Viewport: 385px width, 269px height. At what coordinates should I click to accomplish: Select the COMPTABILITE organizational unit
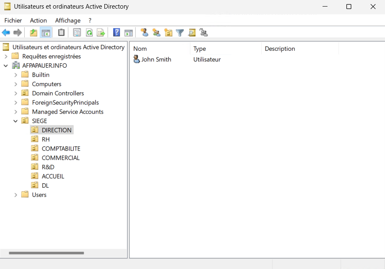(x=61, y=148)
